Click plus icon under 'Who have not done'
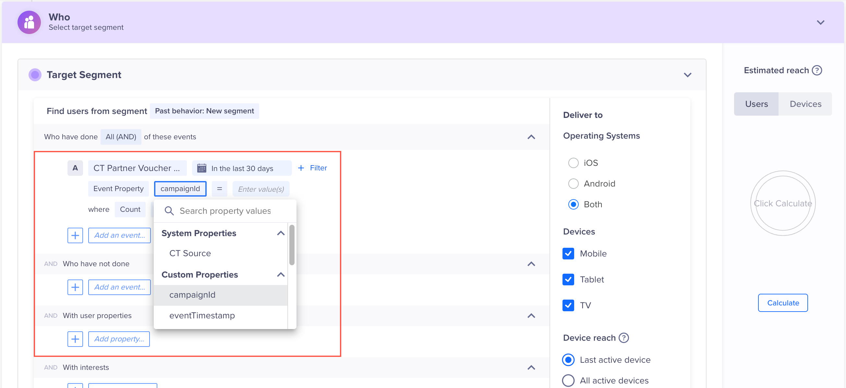Image resolution: width=846 pixels, height=388 pixels. [x=75, y=287]
